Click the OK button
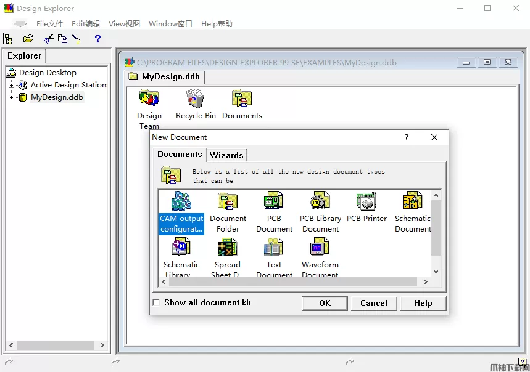530x372 pixels. 325,303
